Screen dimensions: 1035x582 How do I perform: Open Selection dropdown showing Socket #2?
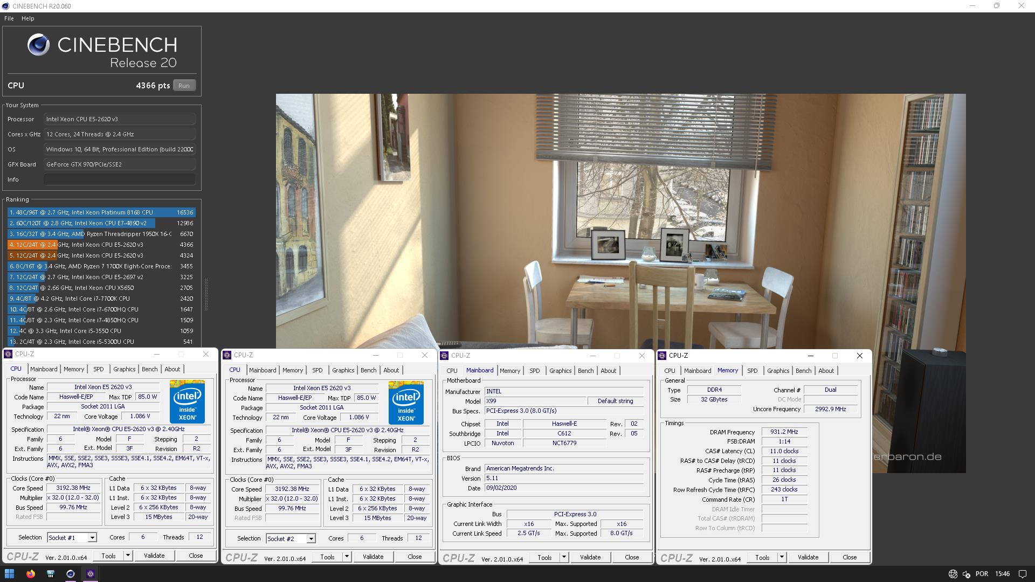click(291, 538)
